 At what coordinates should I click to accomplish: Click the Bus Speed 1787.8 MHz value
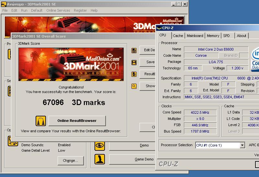click(200, 131)
